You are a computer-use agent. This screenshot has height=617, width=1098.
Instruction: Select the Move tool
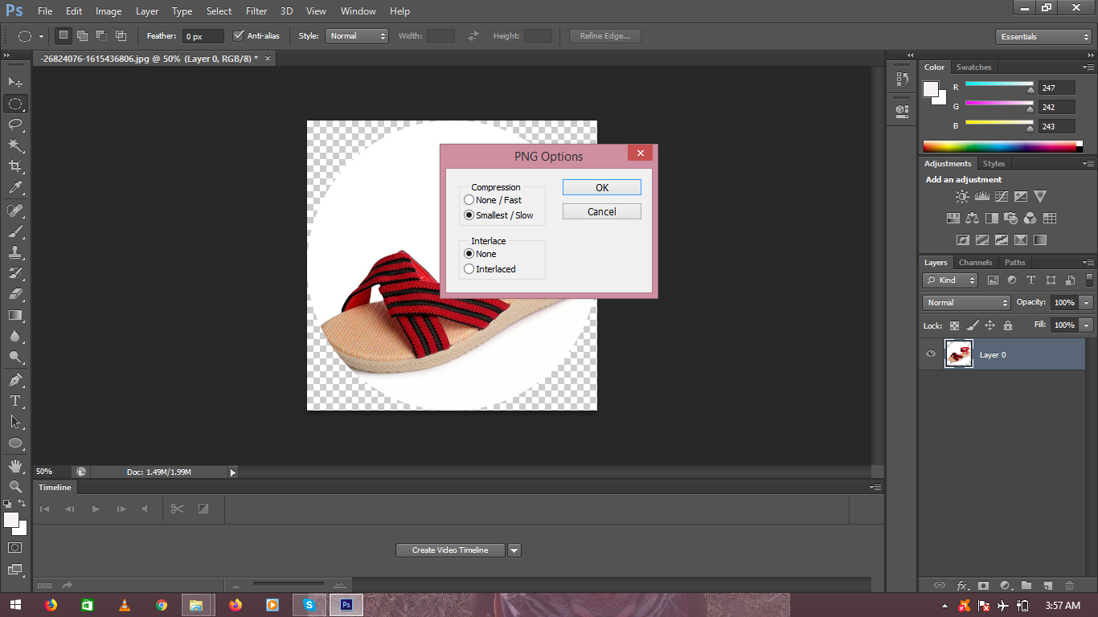(x=15, y=82)
